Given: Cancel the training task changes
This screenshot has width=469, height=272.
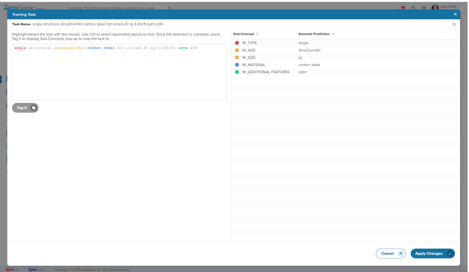Looking at the screenshot, I should pyautogui.click(x=390, y=254).
